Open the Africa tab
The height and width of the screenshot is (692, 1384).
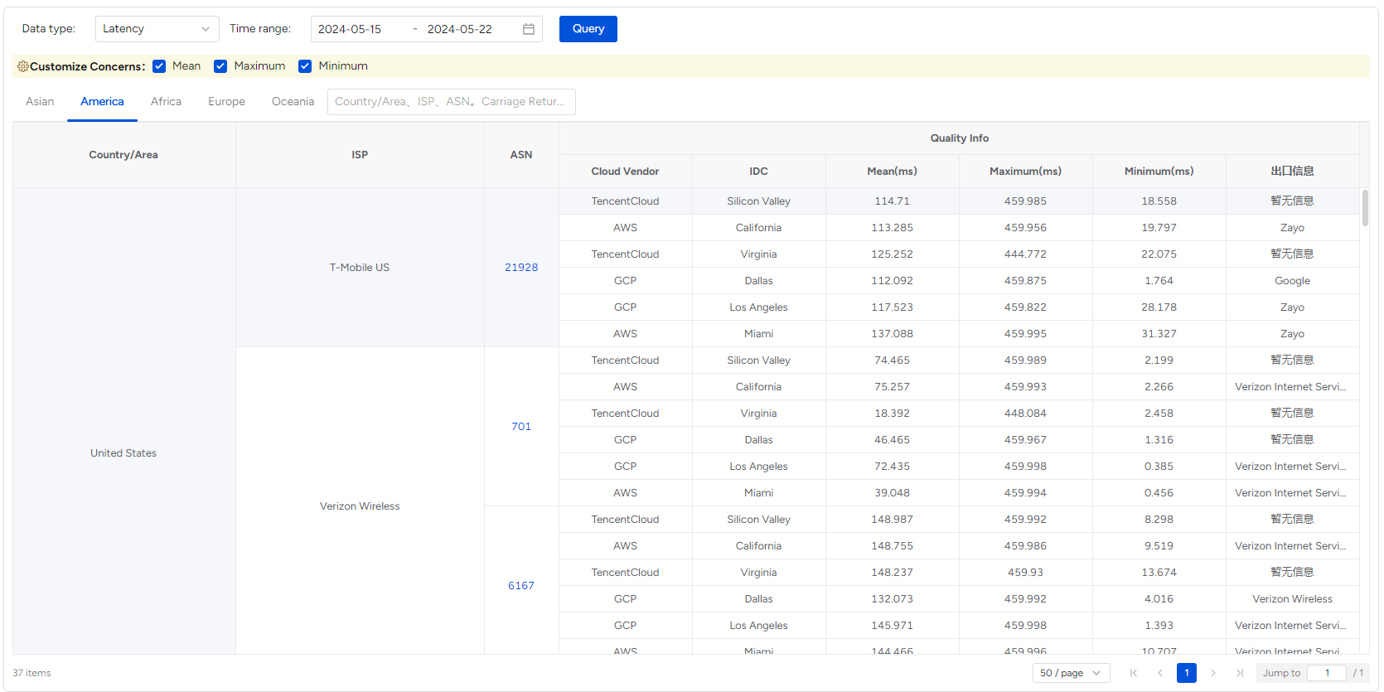coord(166,101)
